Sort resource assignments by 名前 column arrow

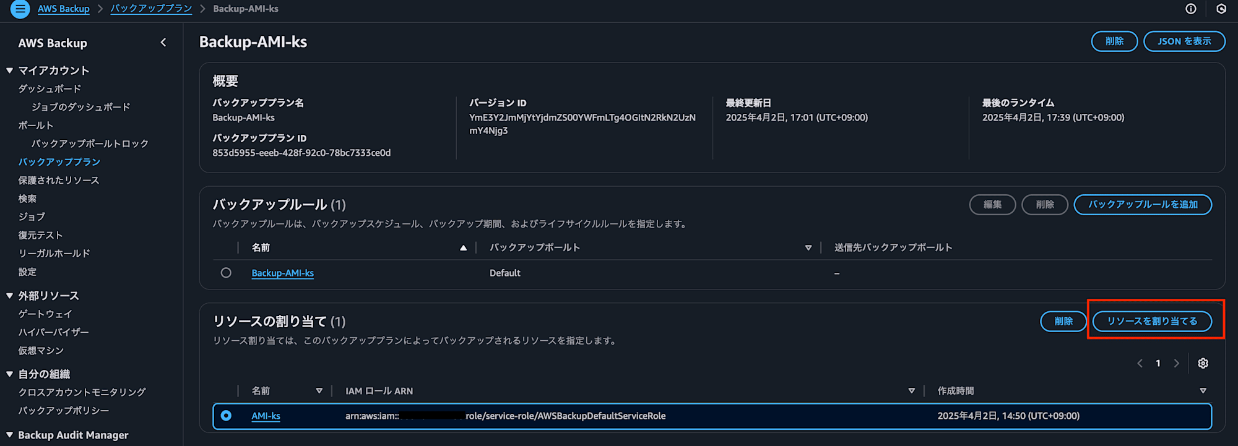click(319, 391)
